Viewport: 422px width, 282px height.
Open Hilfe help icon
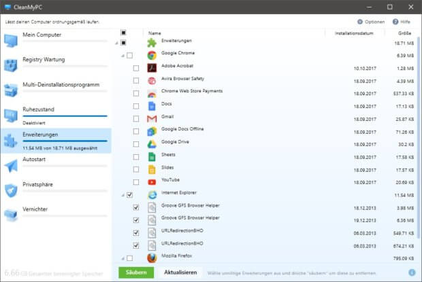coord(395,22)
